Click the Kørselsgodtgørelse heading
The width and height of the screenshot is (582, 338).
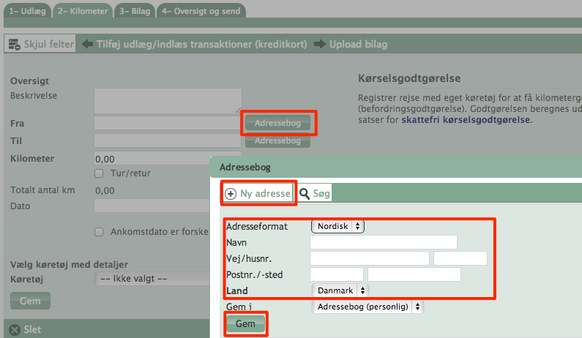pyautogui.click(x=409, y=78)
